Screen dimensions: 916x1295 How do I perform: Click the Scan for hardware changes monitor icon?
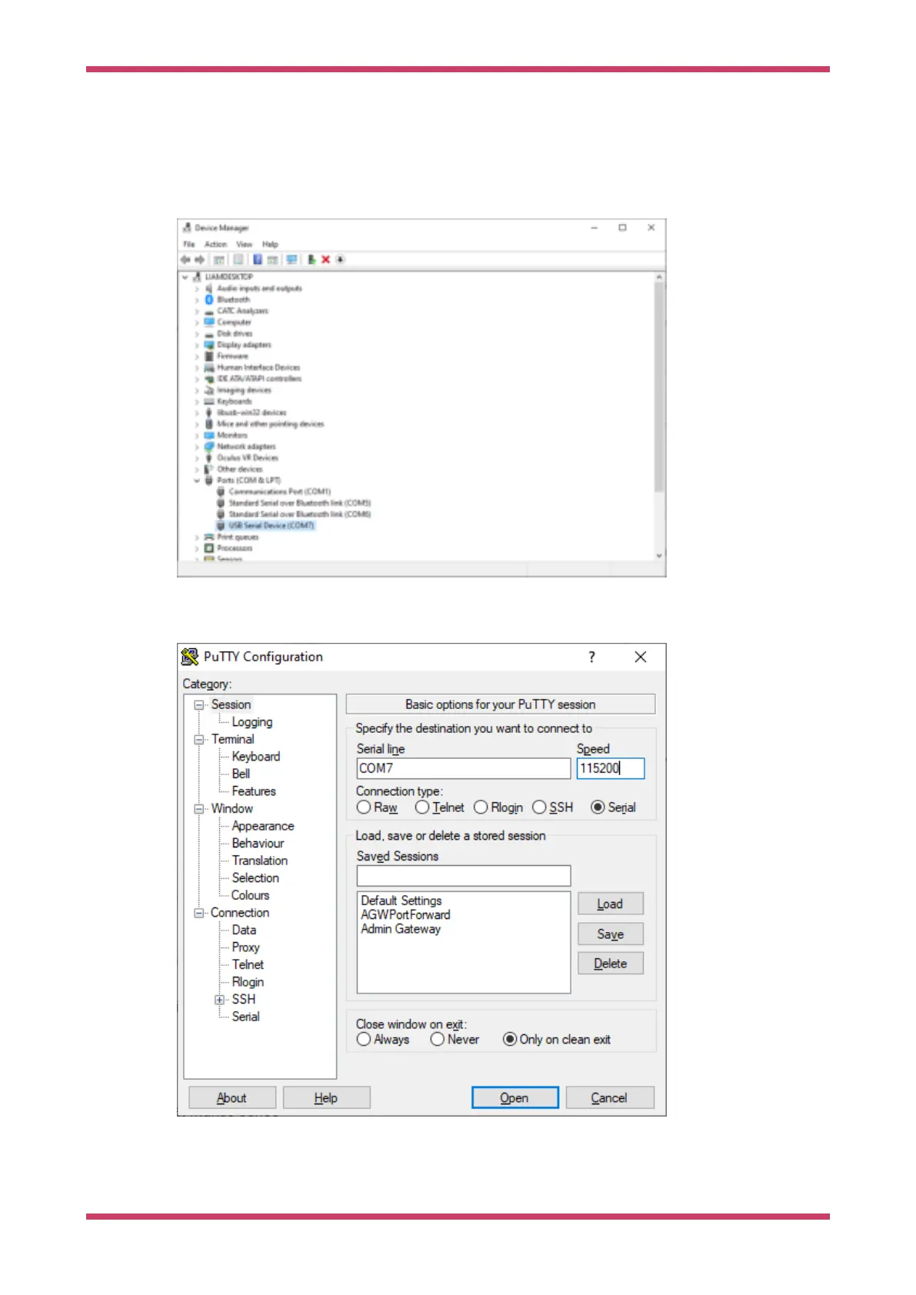pyautogui.click(x=291, y=259)
